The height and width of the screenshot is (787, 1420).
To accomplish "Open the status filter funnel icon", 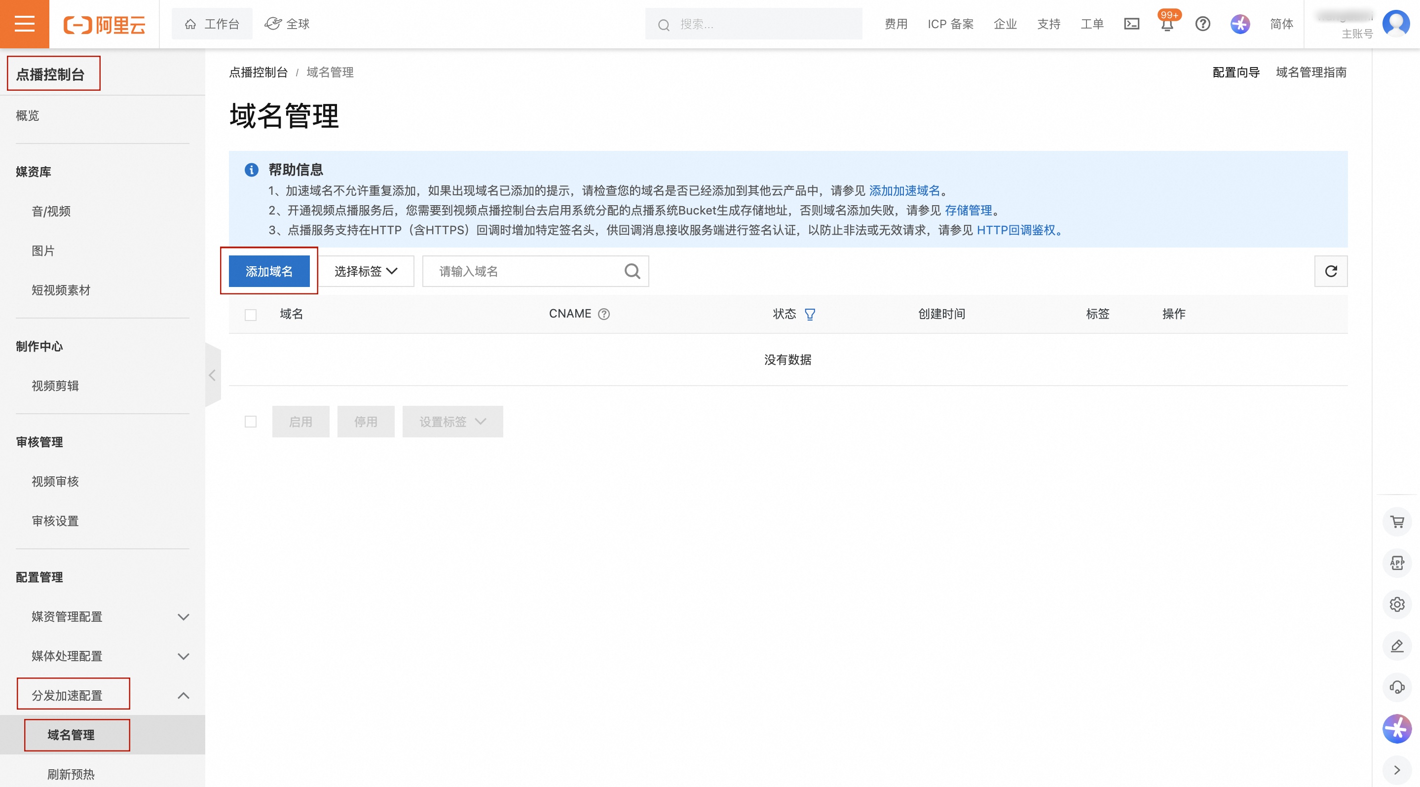I will (x=809, y=314).
